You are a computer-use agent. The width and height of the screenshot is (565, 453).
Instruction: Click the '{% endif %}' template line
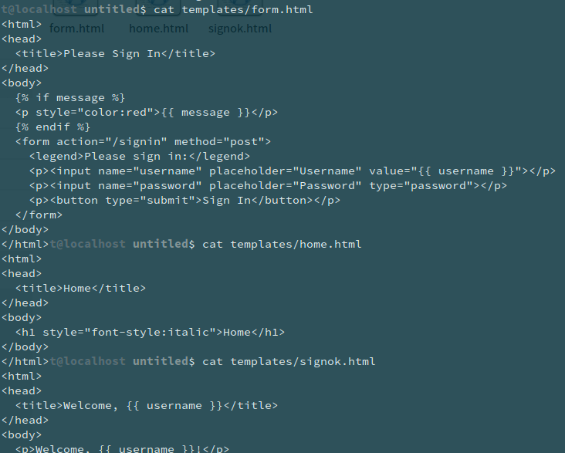click(53, 127)
